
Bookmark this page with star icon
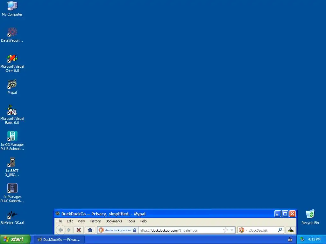coord(225,230)
